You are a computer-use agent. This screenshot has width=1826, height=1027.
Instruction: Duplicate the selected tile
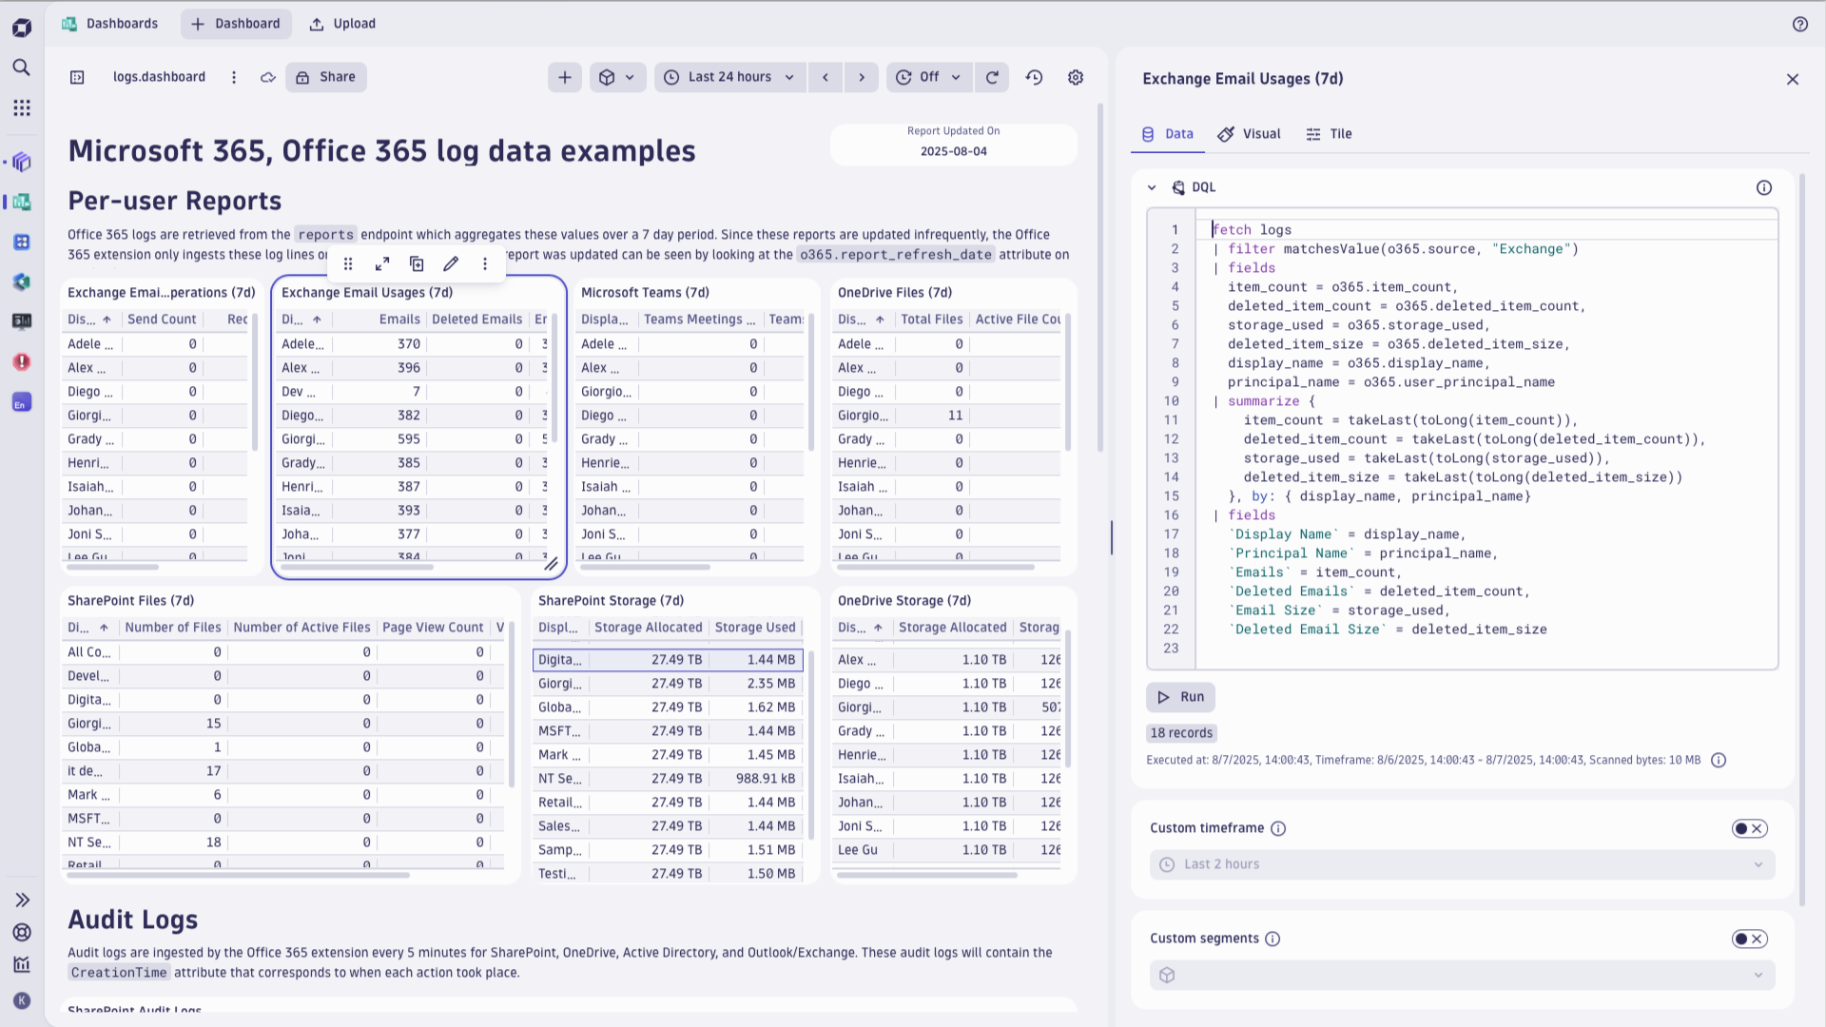point(417,263)
